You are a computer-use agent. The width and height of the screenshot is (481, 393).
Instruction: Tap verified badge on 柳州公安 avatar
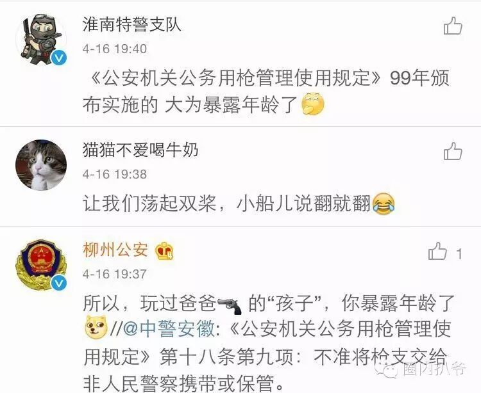pos(58,283)
